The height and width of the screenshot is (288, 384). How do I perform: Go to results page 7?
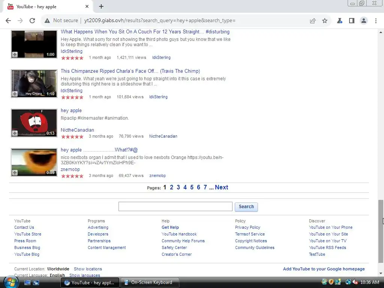point(205,187)
